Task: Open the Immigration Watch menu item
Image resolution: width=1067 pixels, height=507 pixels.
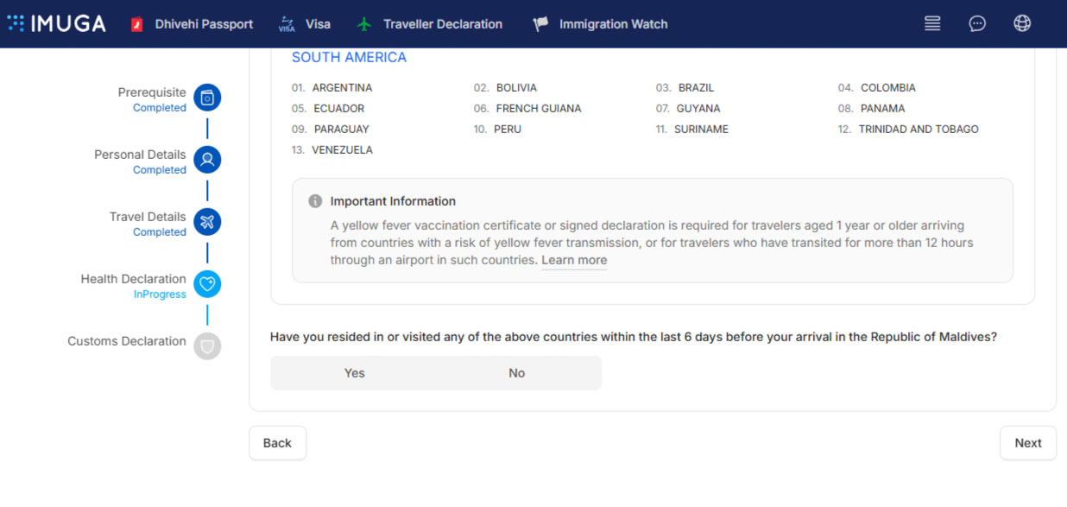Action: click(600, 24)
